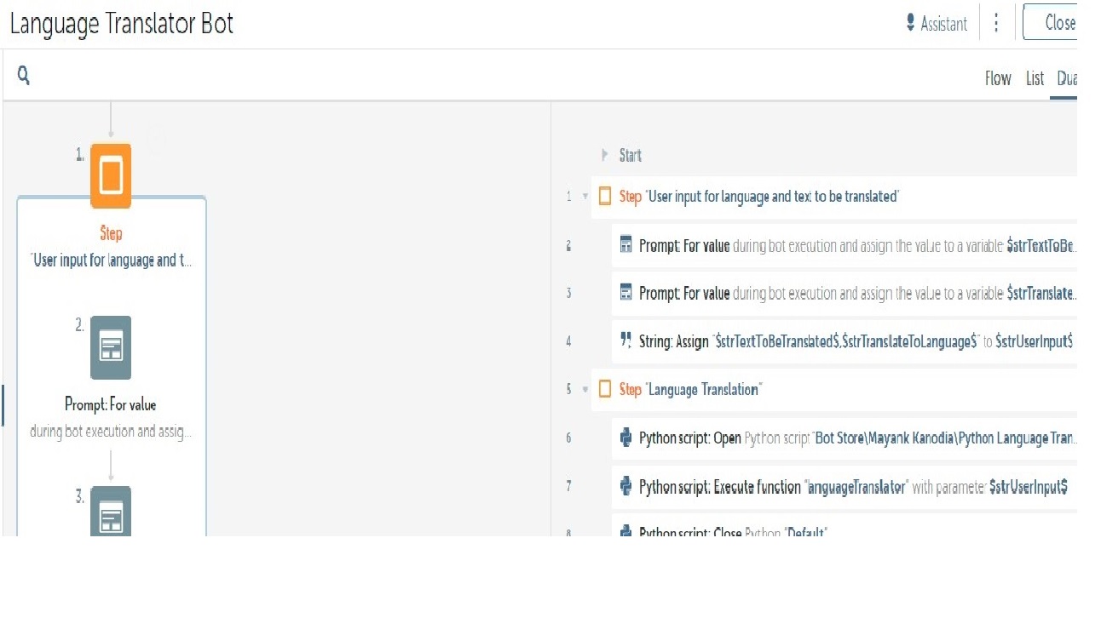Collapse the Language Translation step

coord(585,390)
